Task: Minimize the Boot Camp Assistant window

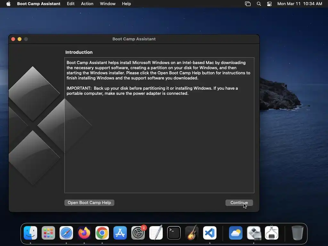Action: (x=20, y=39)
